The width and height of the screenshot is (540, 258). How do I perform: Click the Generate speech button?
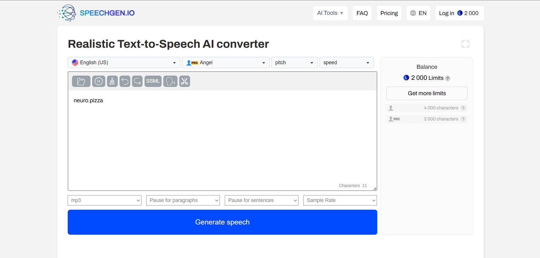[x=222, y=222]
